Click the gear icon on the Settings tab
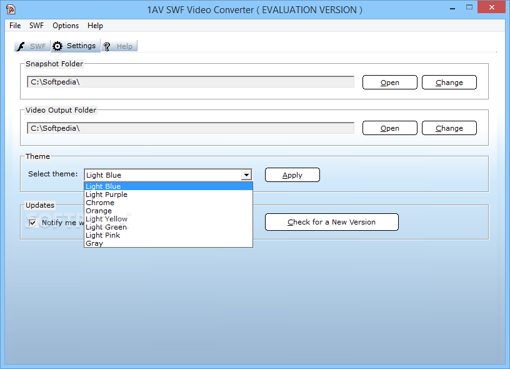 tap(57, 46)
